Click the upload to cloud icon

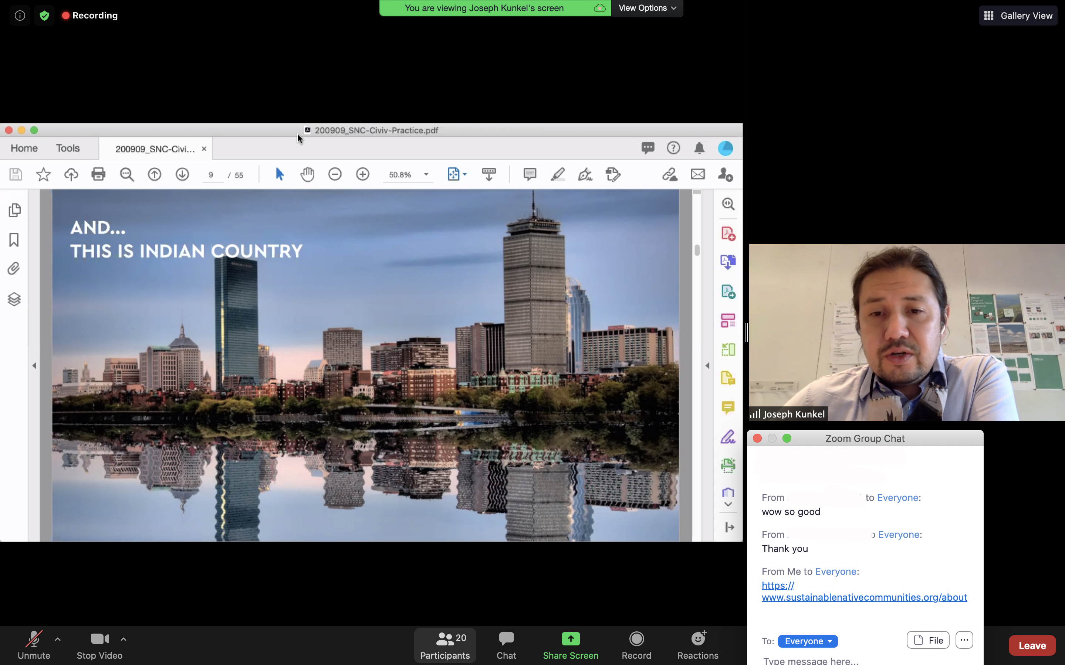pyautogui.click(x=71, y=175)
